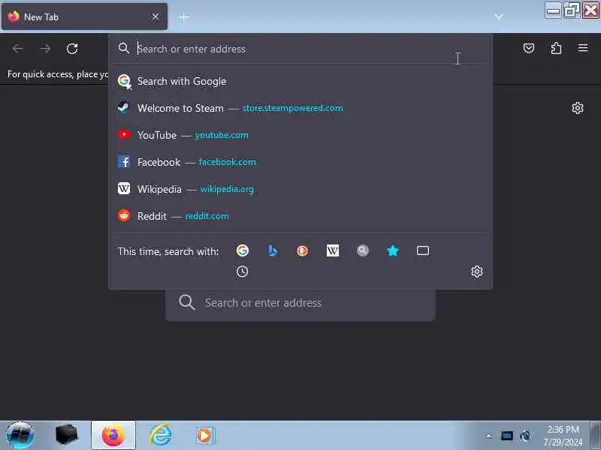Launch Internet Explorer from taskbar
The width and height of the screenshot is (601, 450).
(160, 435)
